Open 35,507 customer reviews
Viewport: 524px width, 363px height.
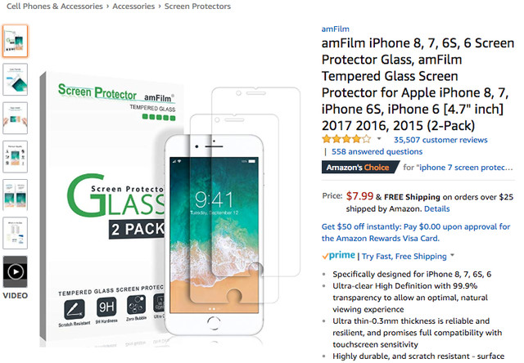click(440, 140)
